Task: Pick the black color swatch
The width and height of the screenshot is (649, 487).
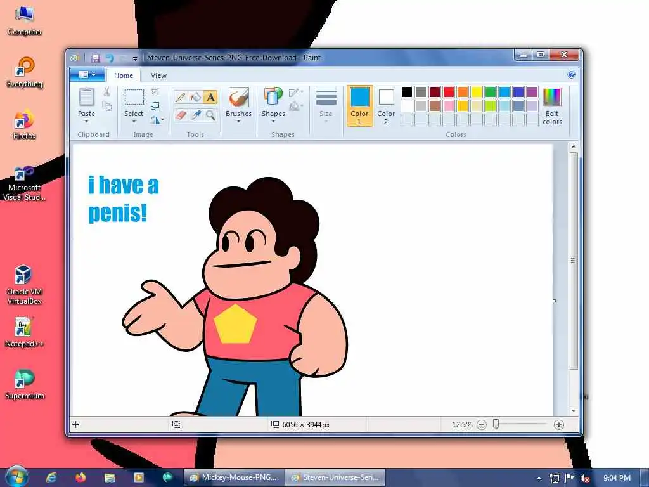Action: click(407, 91)
